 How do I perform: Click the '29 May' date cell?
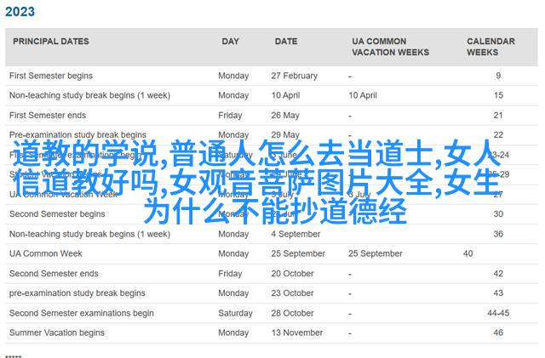click(285, 134)
